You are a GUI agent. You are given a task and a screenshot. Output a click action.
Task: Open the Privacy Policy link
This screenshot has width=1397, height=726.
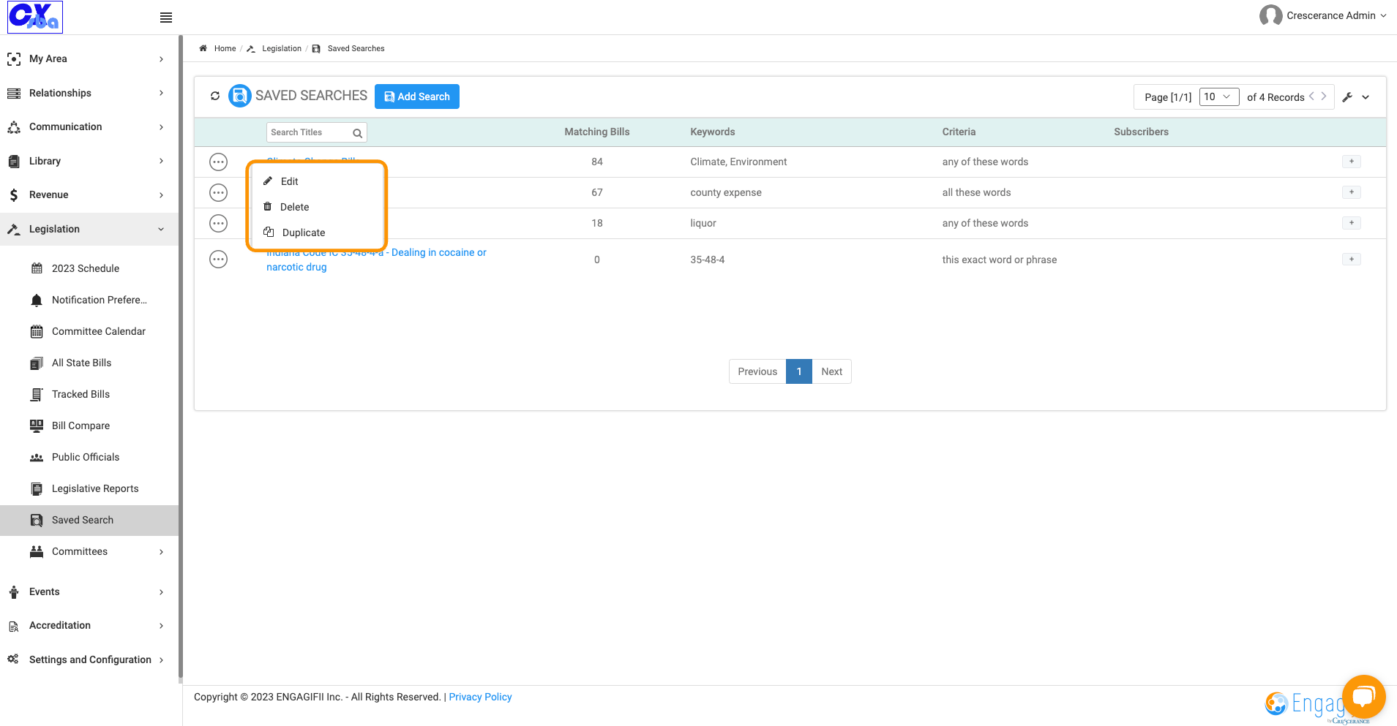click(x=480, y=697)
